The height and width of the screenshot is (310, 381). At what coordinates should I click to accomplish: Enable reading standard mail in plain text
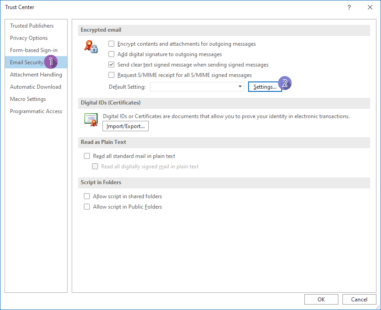point(87,156)
